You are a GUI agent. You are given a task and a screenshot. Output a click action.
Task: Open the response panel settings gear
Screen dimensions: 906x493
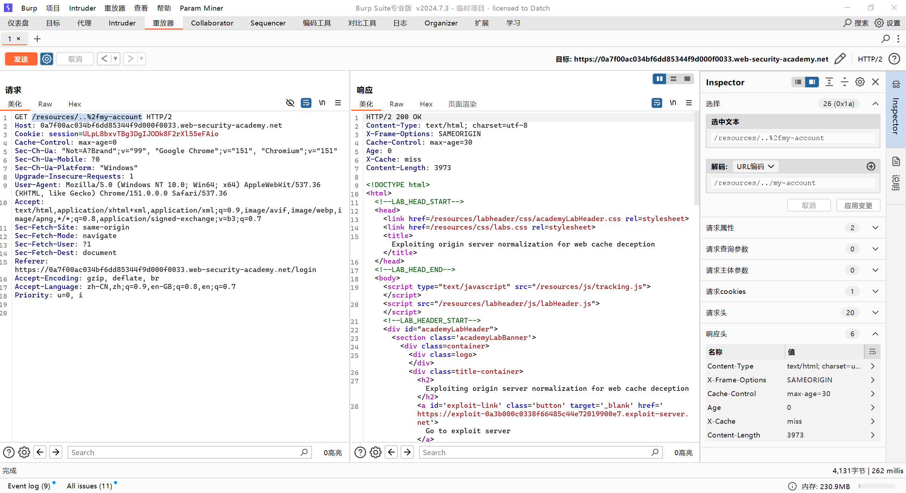(375, 452)
